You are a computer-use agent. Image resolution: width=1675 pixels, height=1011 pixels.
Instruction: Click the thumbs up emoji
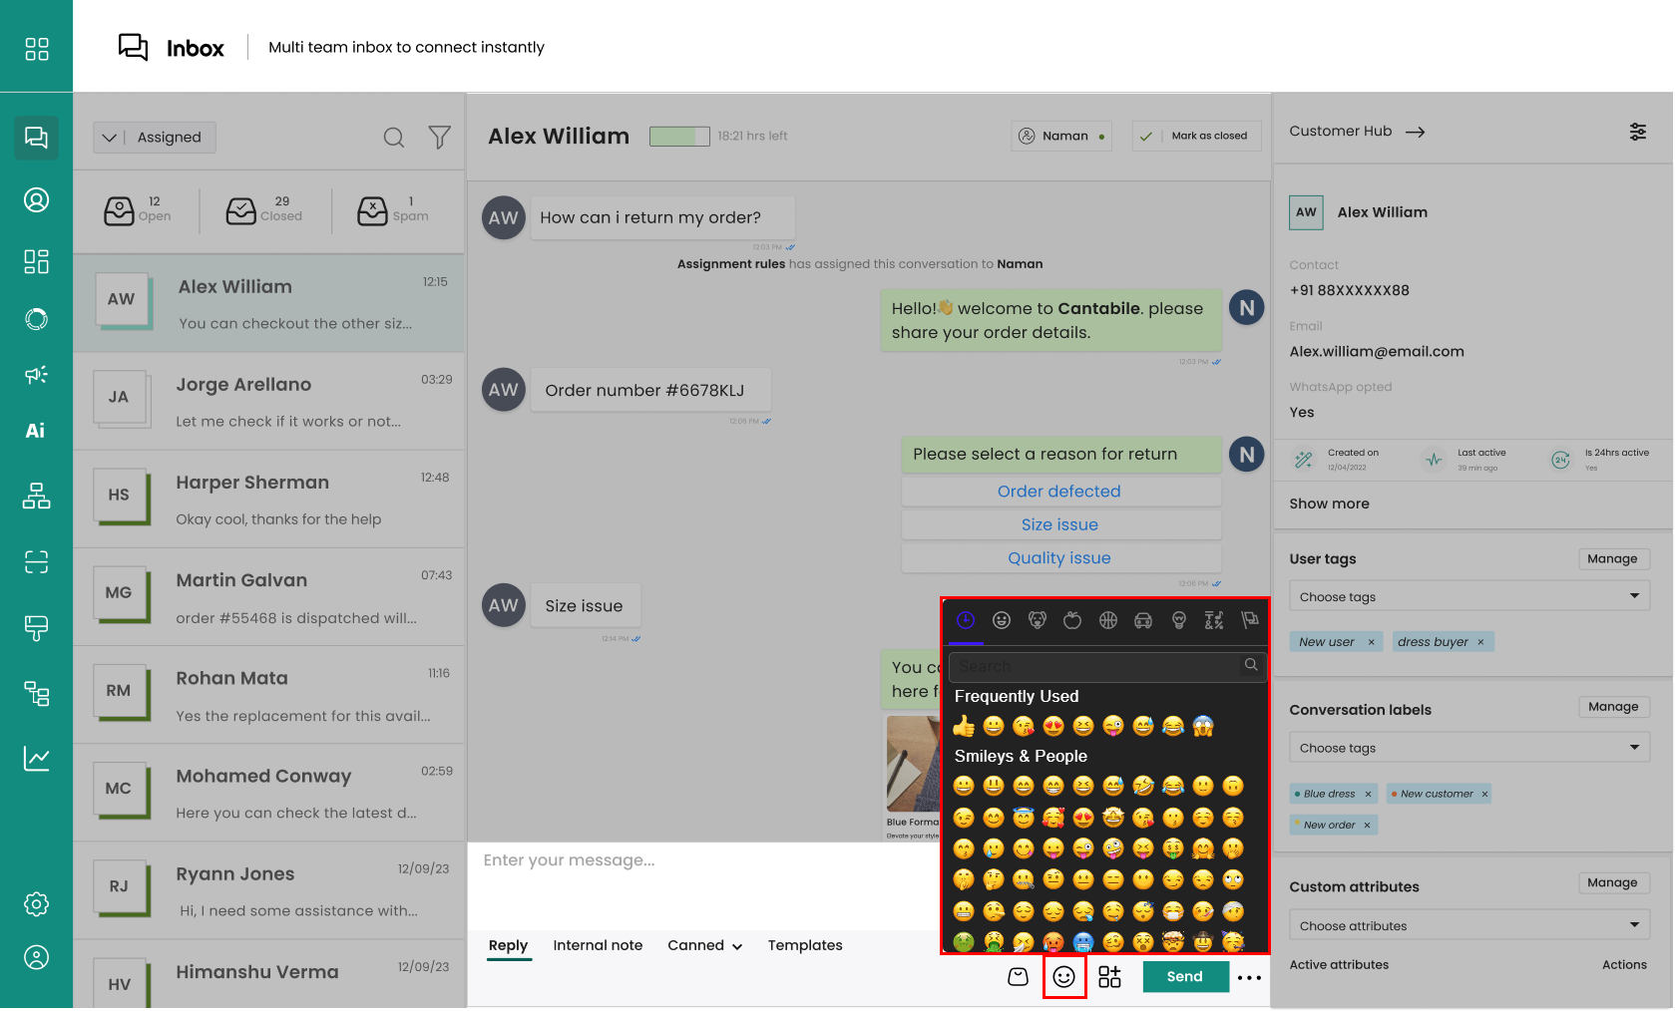pyautogui.click(x=964, y=726)
